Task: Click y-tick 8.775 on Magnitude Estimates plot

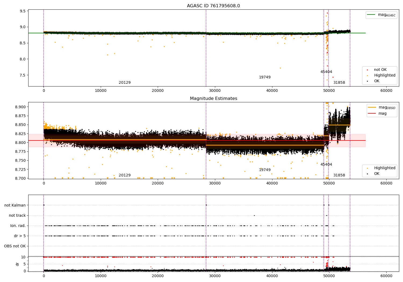Action: pos(20,152)
